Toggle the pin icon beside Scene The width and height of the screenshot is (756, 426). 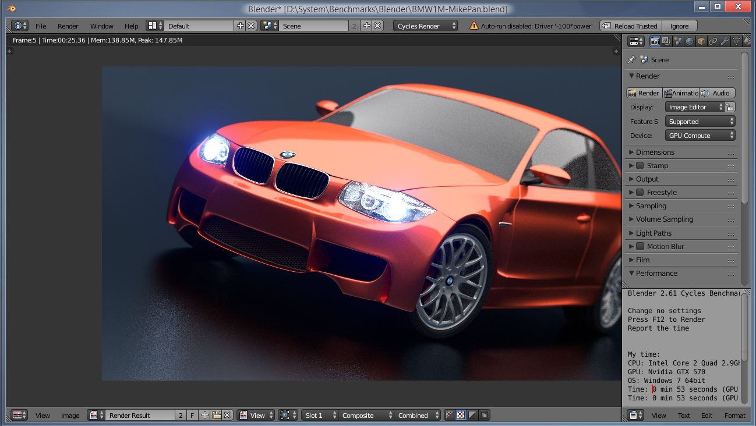pos(631,59)
